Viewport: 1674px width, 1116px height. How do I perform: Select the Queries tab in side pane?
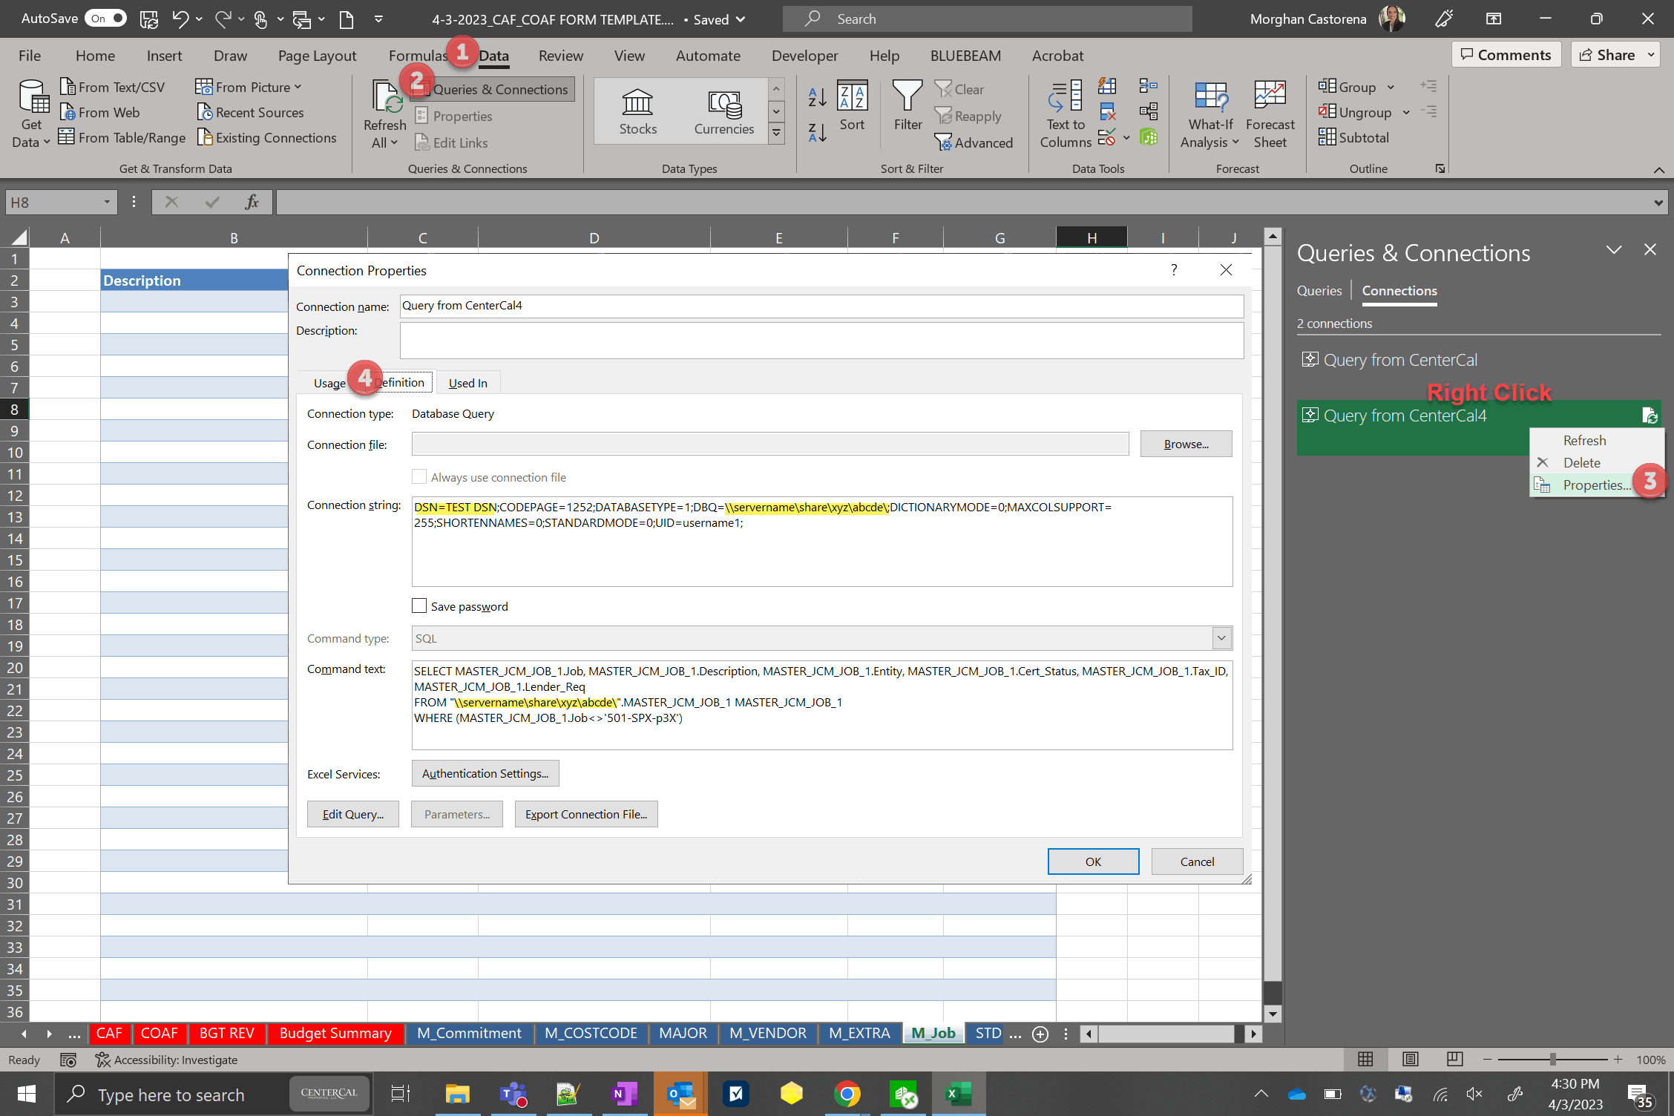pyautogui.click(x=1319, y=290)
